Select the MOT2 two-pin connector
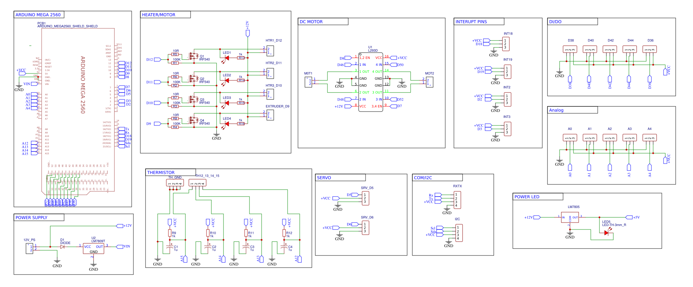This screenshot has height=287, width=693. click(429, 82)
